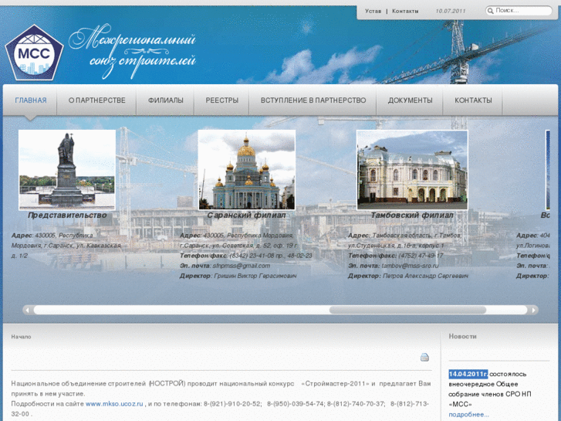The width and height of the screenshot is (561, 421).
Task: Click the date 10.07.2011 in top bar
Action: click(x=451, y=11)
